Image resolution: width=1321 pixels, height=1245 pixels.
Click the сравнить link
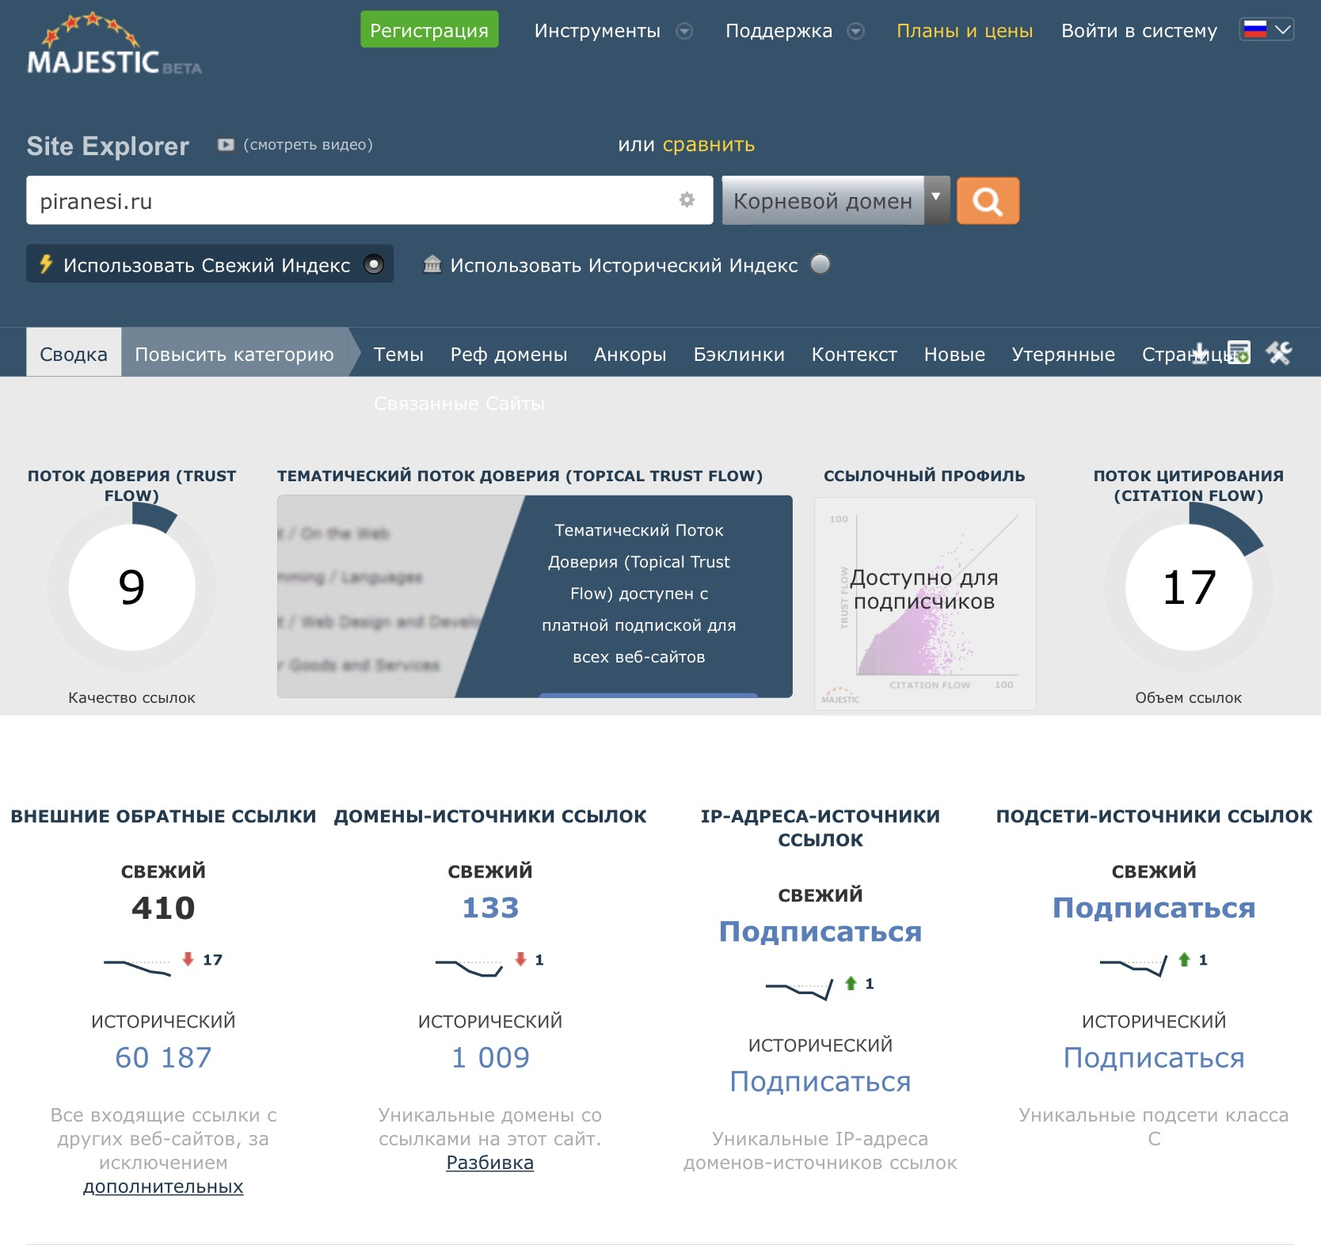coord(708,145)
